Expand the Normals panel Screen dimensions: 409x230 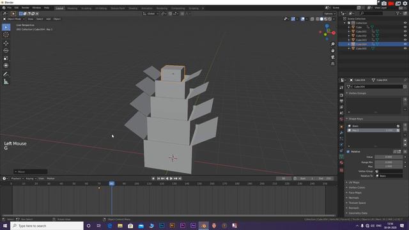[x=347, y=198]
